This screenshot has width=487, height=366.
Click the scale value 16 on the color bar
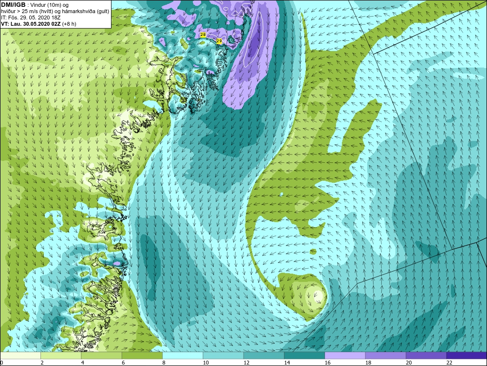click(x=328, y=363)
